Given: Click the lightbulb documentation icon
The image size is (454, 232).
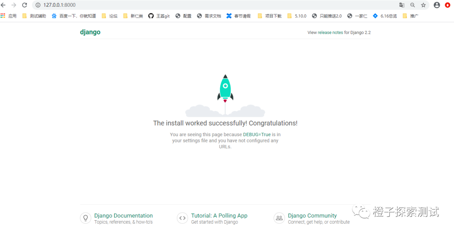Looking at the screenshot, I should [x=85, y=218].
